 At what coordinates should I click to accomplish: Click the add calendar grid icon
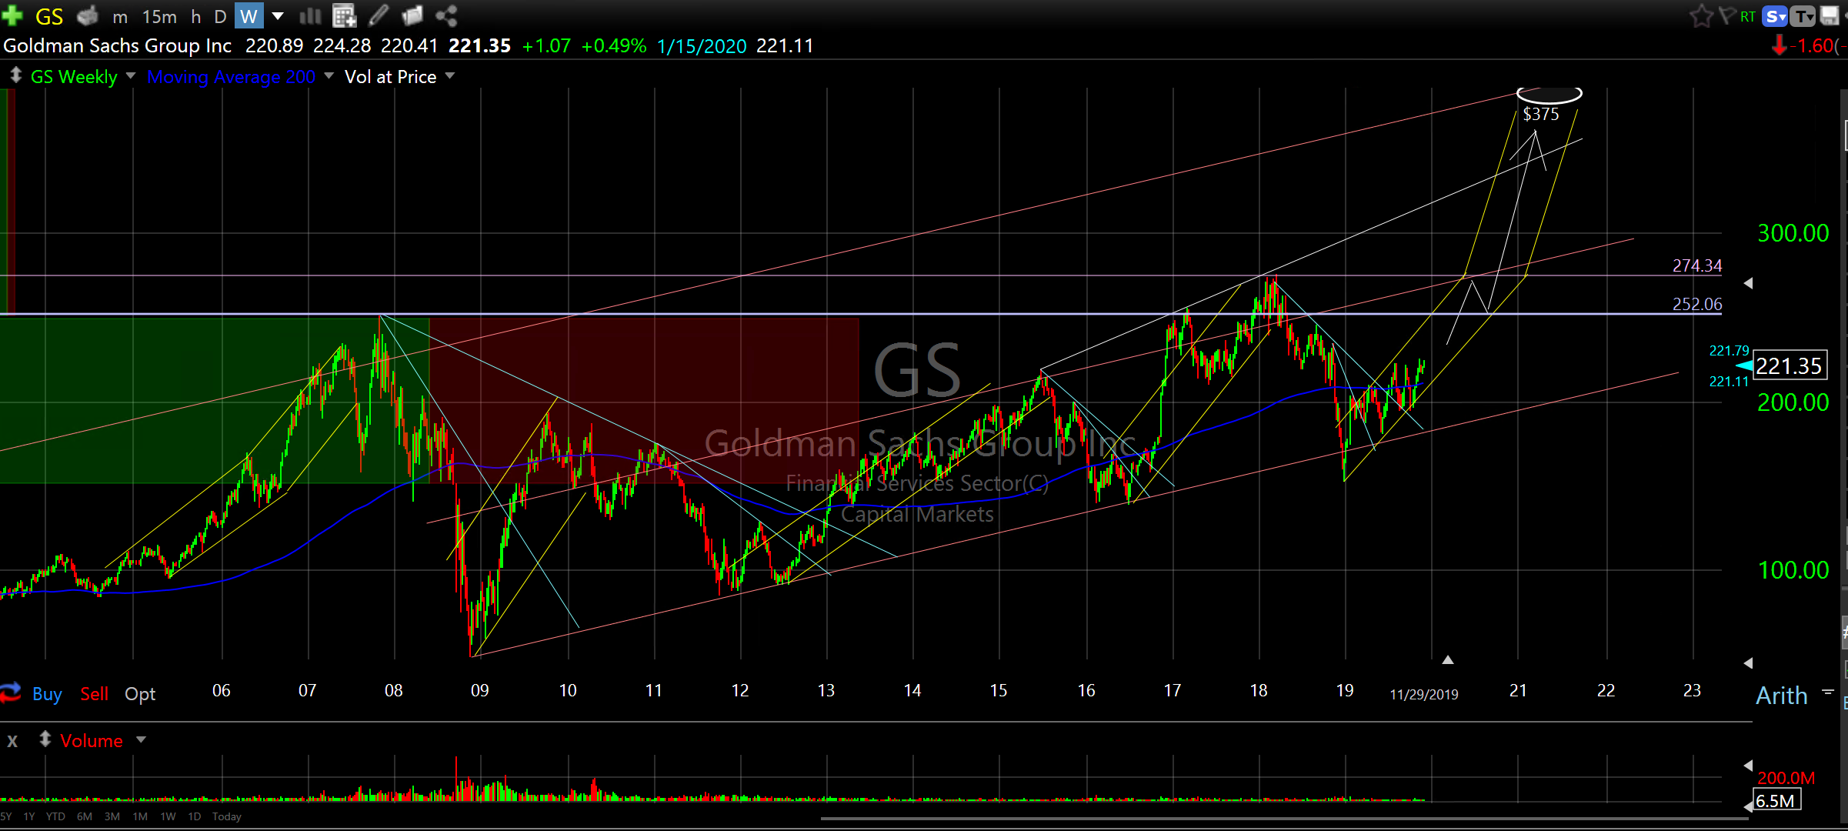pyautogui.click(x=344, y=15)
